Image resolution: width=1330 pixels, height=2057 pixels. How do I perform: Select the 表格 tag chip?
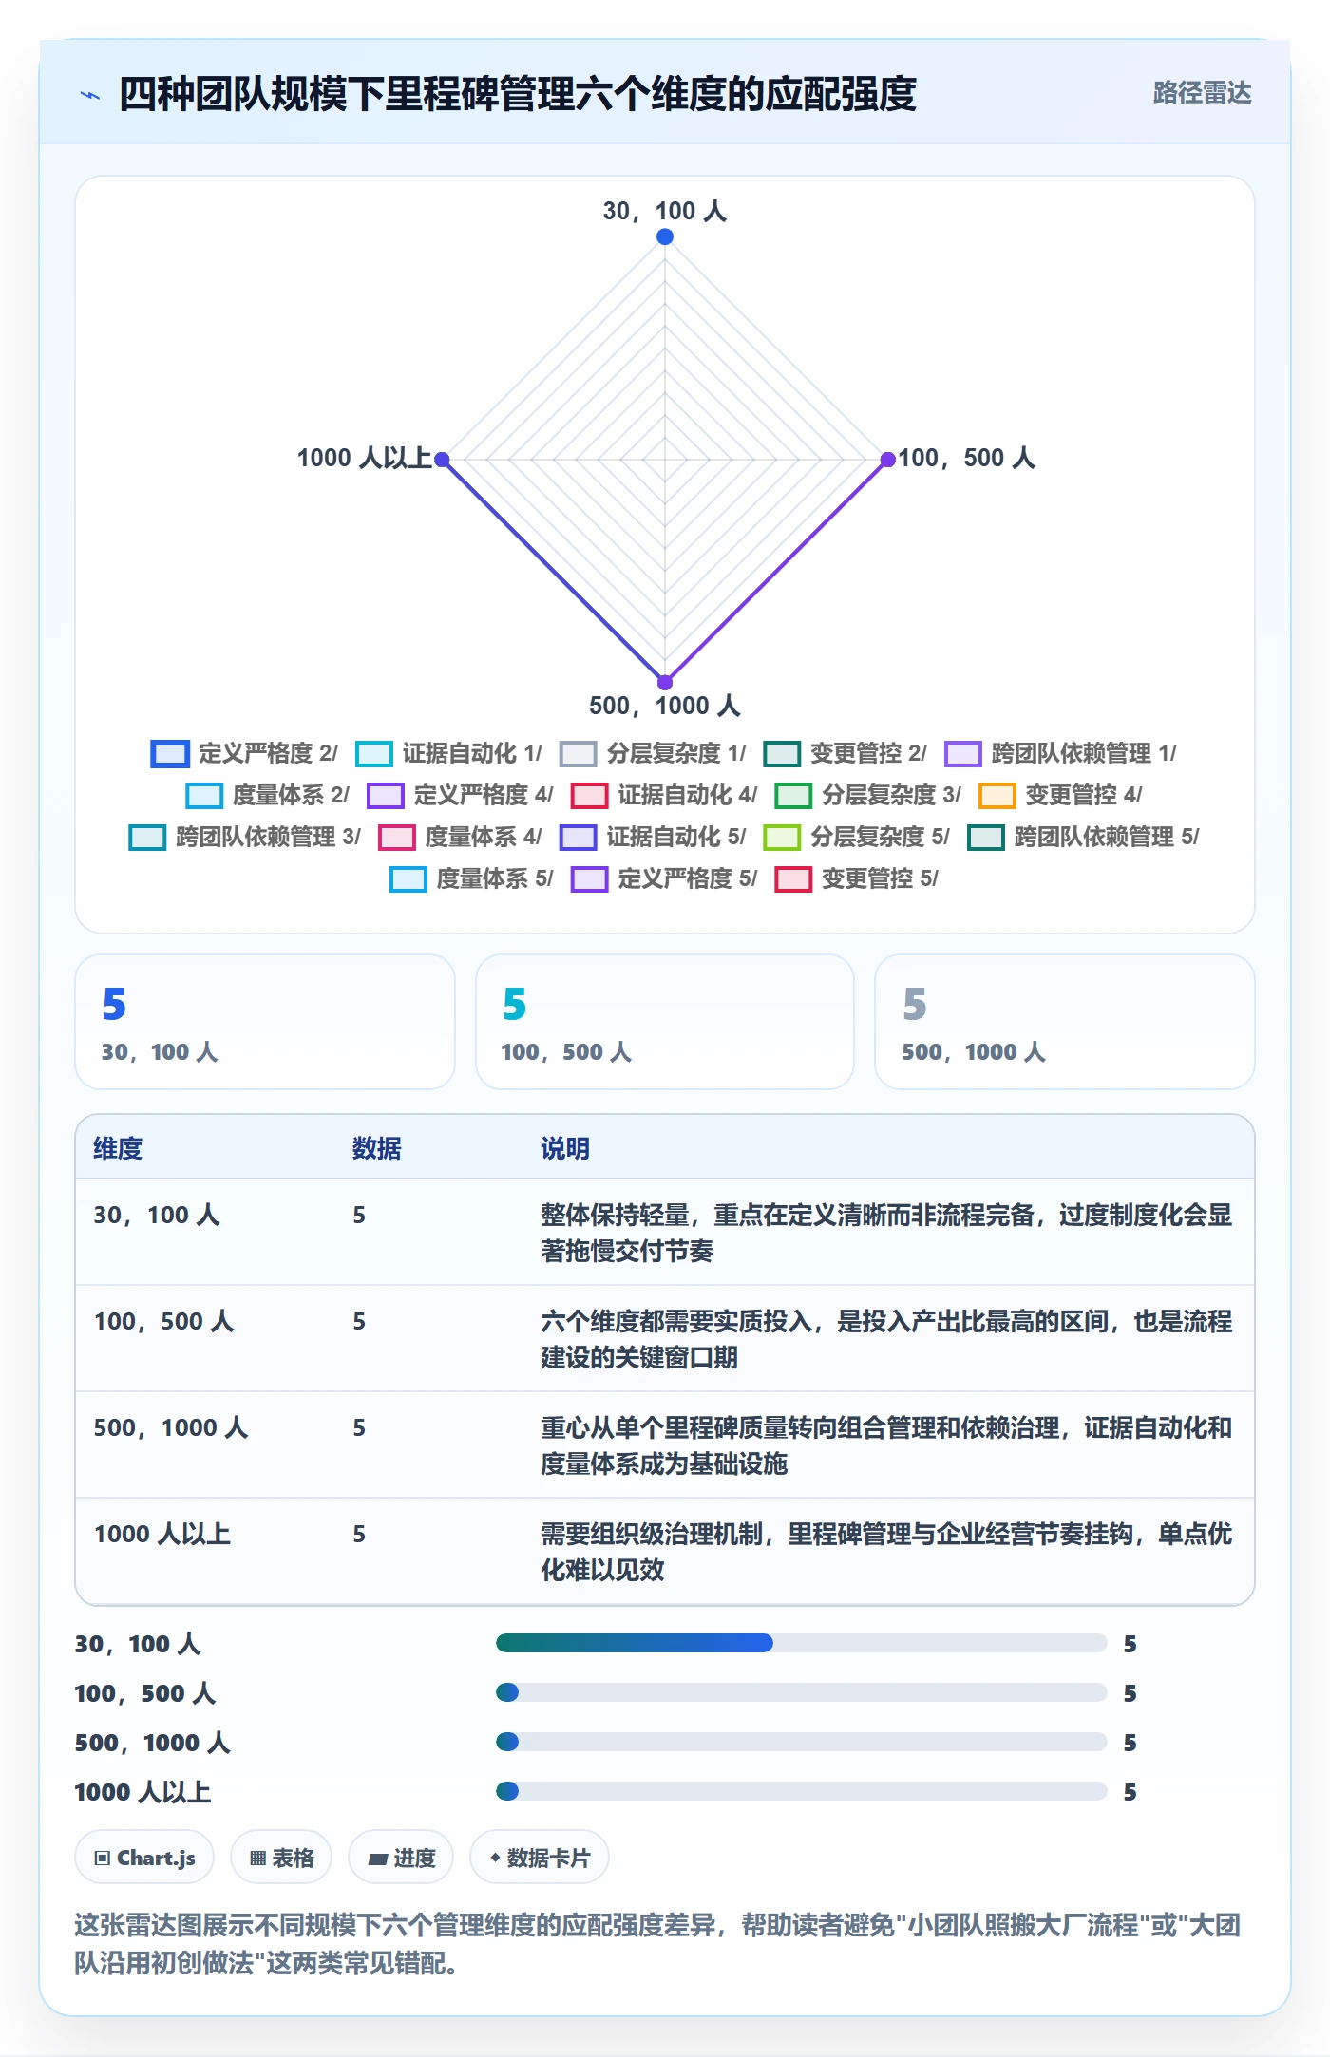(281, 1857)
